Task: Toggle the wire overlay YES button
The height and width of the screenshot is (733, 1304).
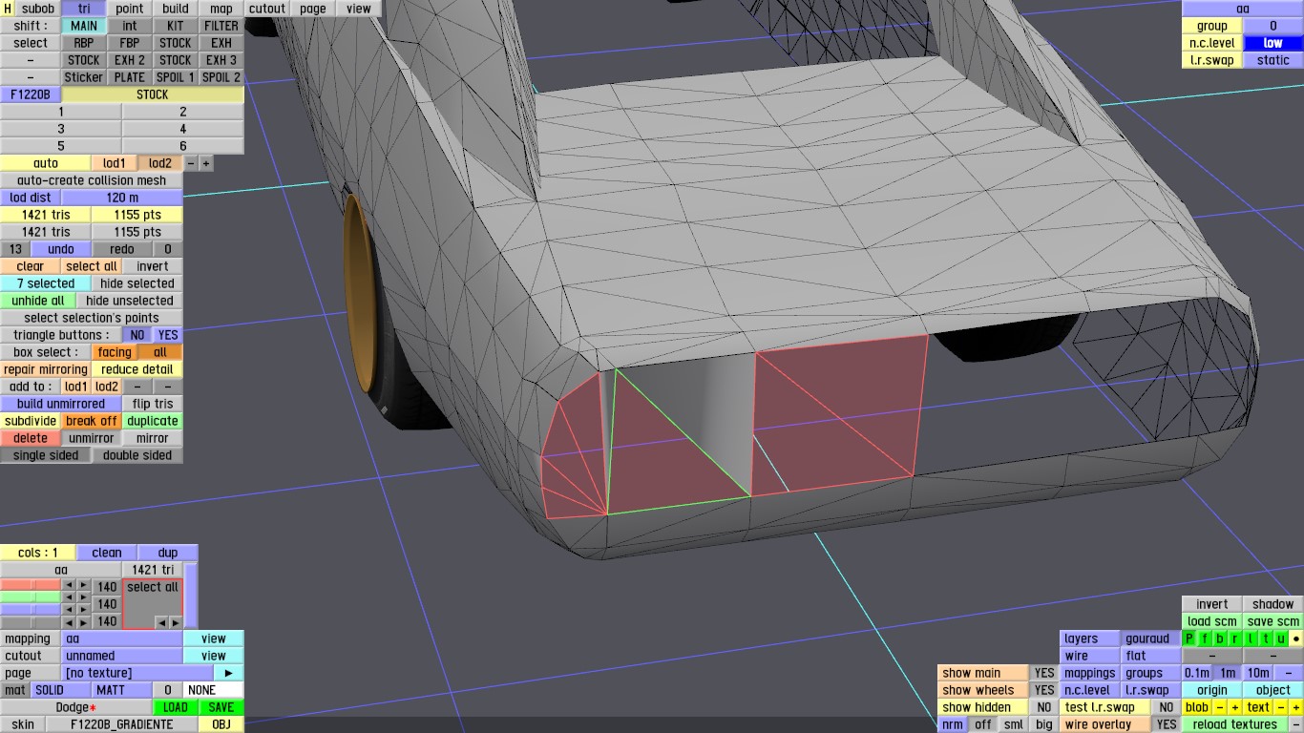Action: [x=1167, y=724]
